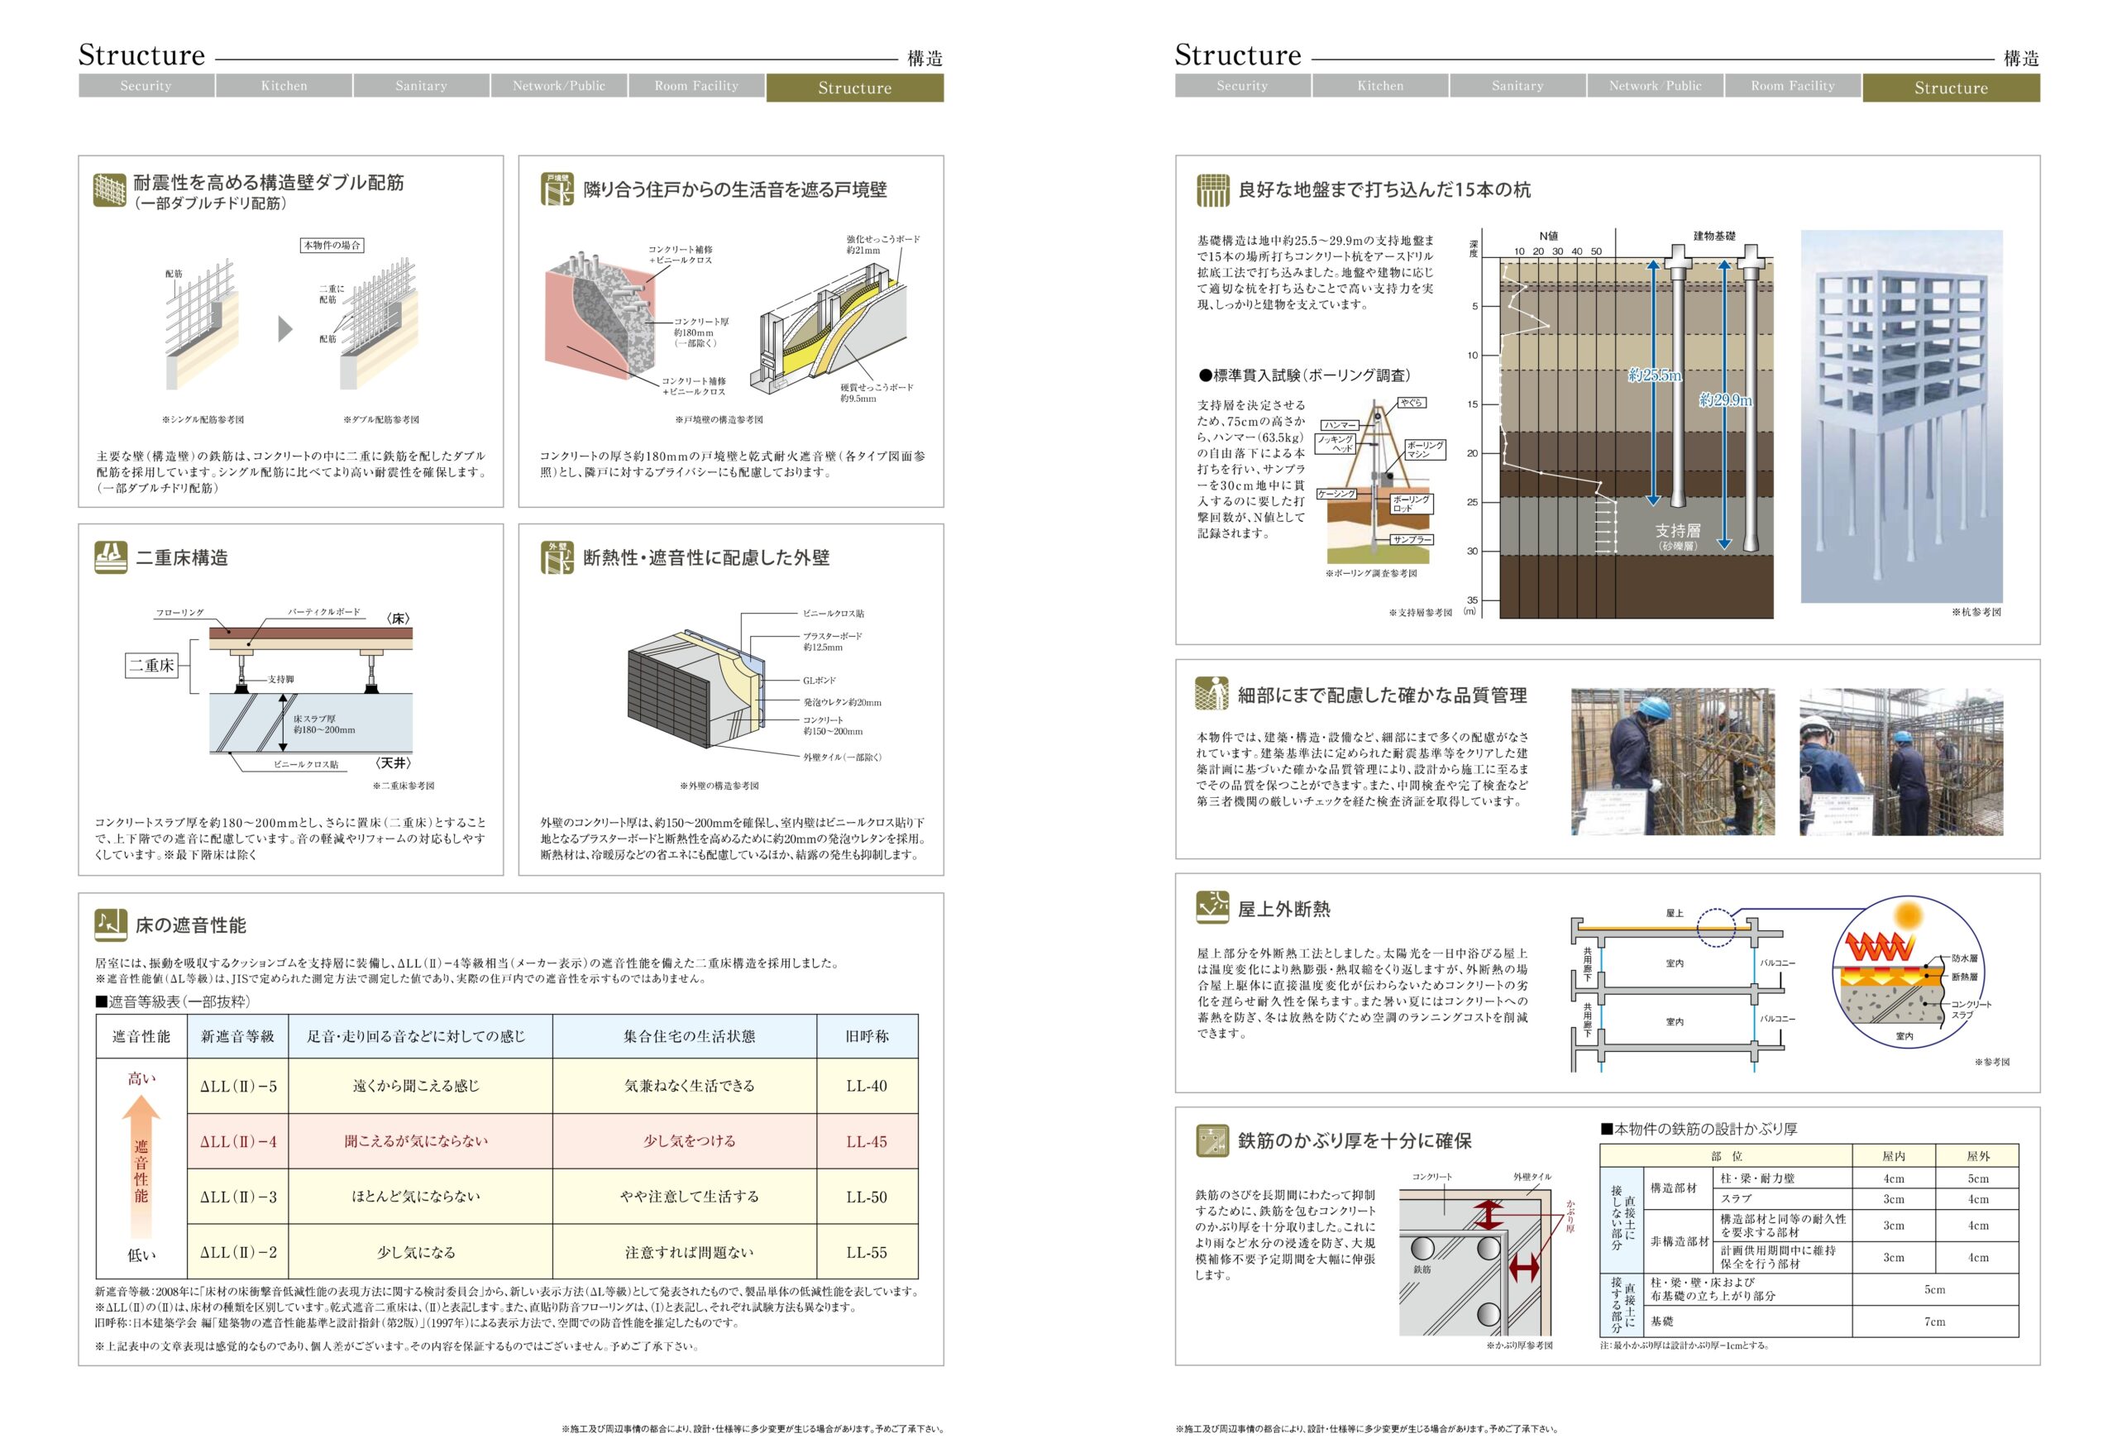
Task: Click the single rebar diagram captioned シングル配筋参考図
Action: [203, 326]
